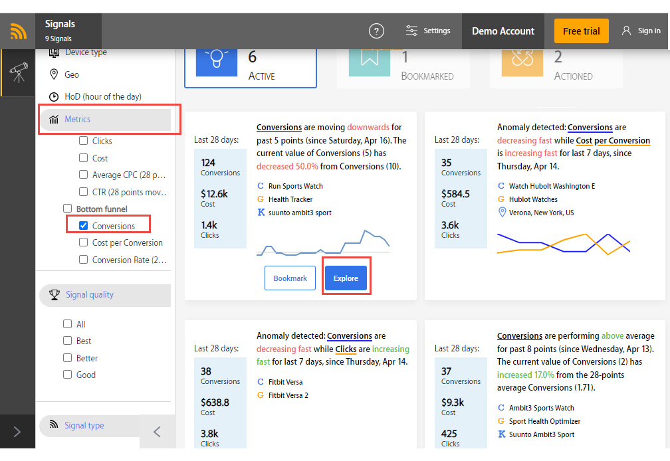This screenshot has width=670, height=461.
Task: Open the Settings menu item
Action: click(428, 31)
